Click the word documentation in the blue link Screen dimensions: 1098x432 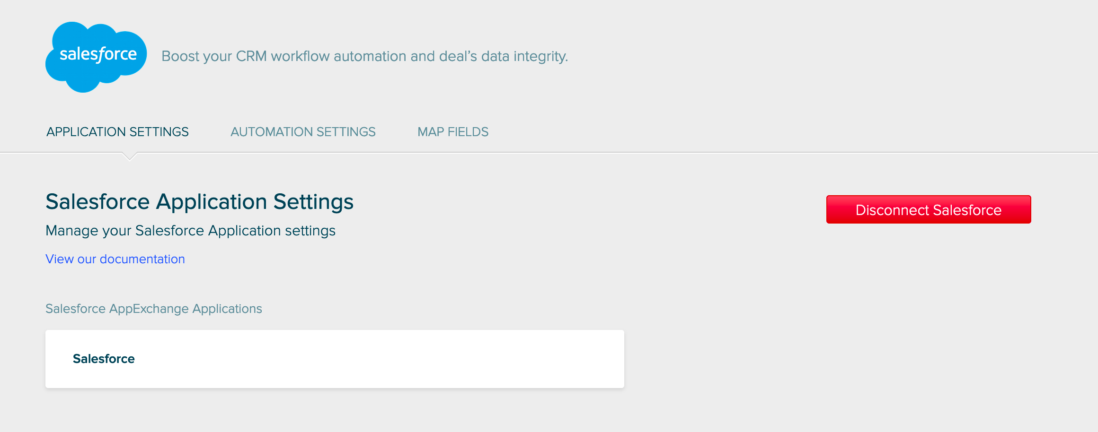coord(142,259)
